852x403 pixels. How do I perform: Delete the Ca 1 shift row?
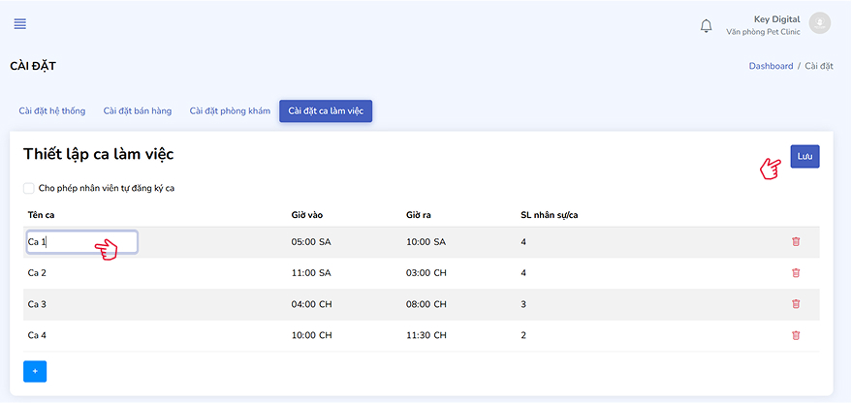(796, 242)
